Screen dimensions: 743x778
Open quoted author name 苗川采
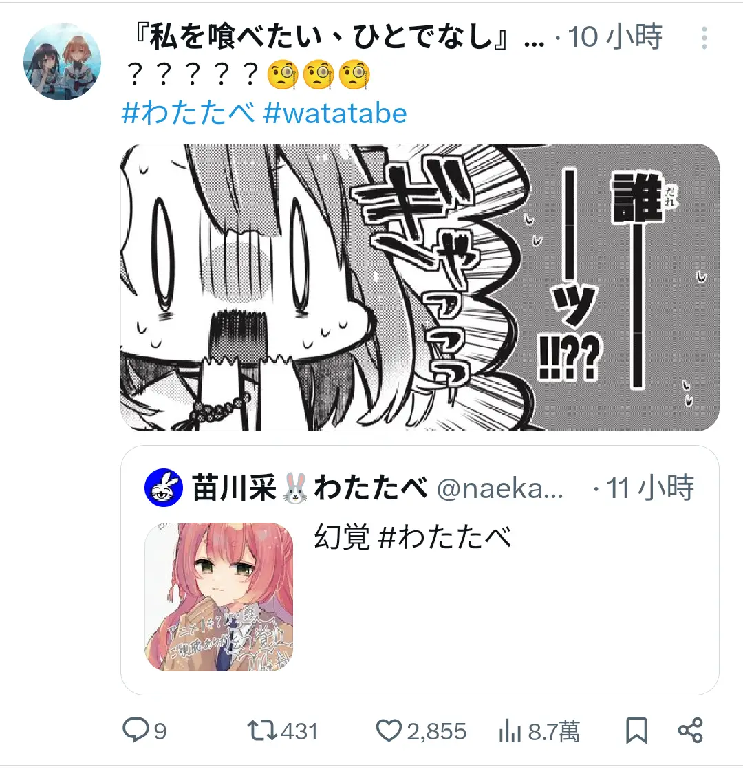(234, 487)
